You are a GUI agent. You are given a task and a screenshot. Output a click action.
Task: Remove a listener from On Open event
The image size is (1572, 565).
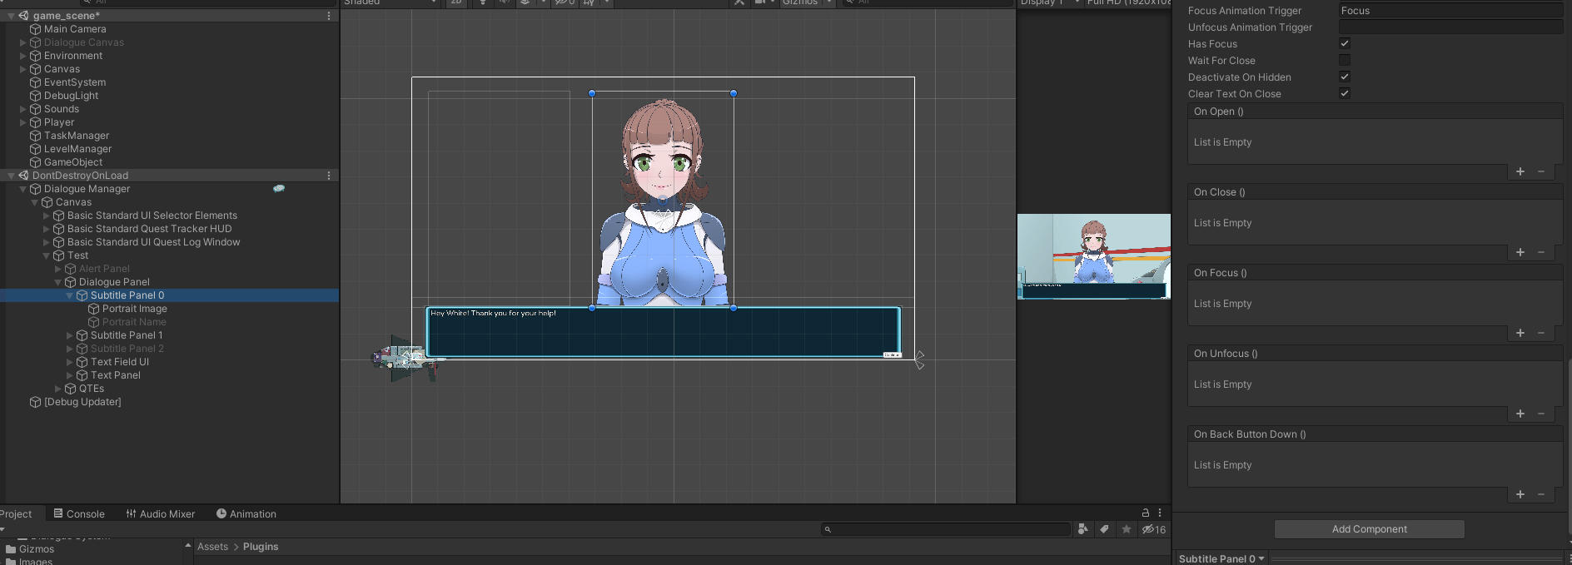pyautogui.click(x=1541, y=171)
